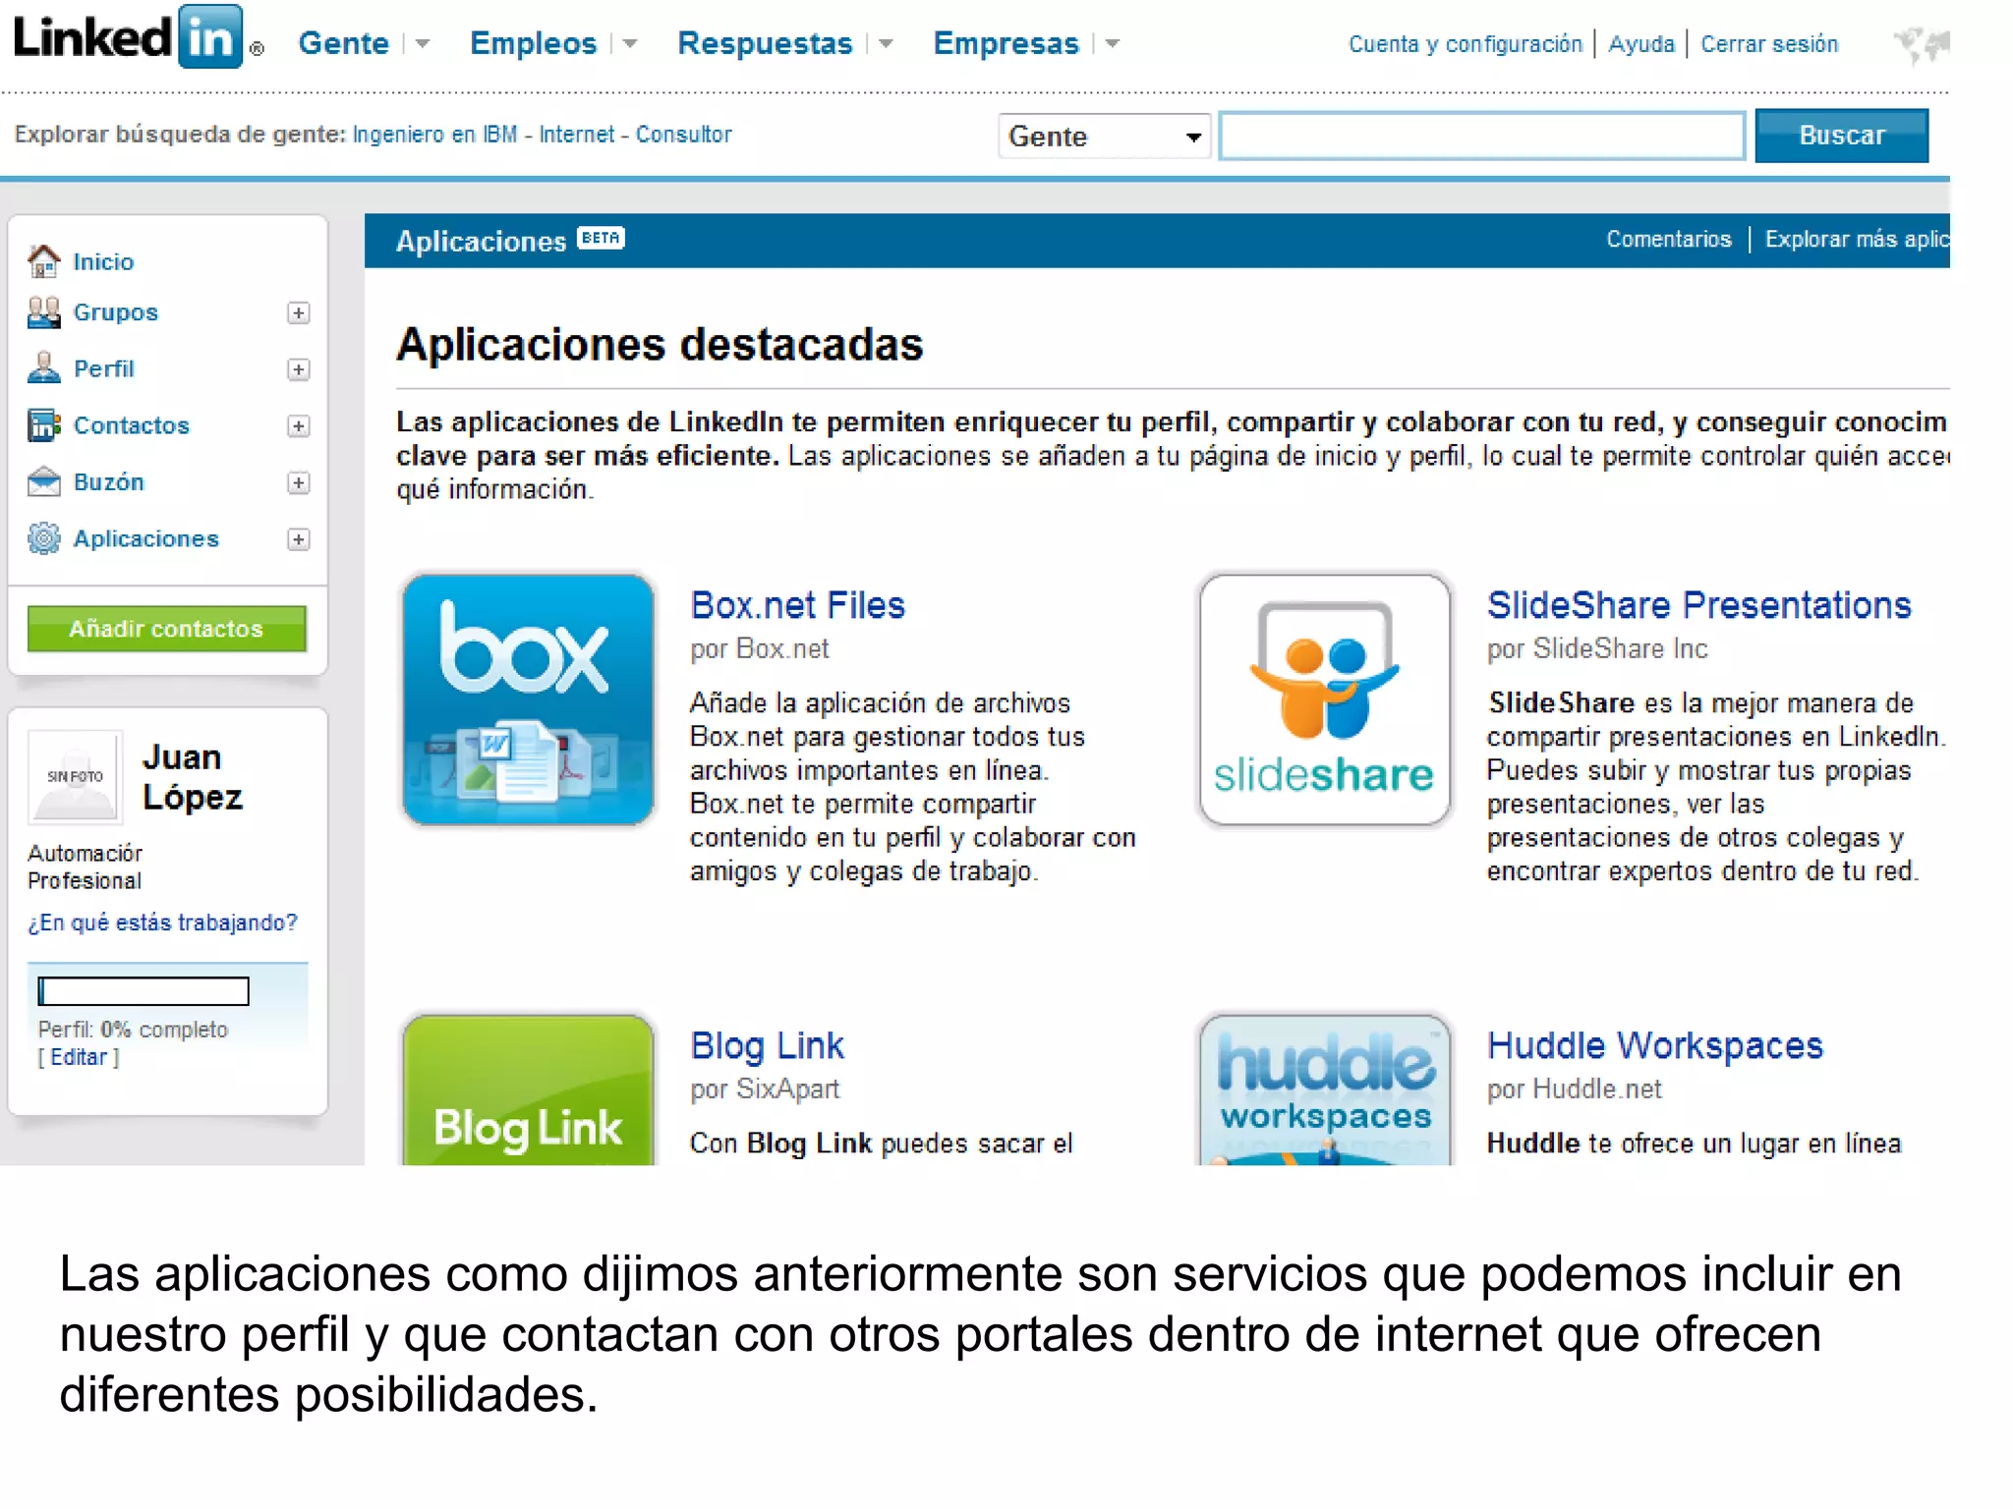Click the world map icon at top right
2013x1509 pixels.
(1921, 44)
